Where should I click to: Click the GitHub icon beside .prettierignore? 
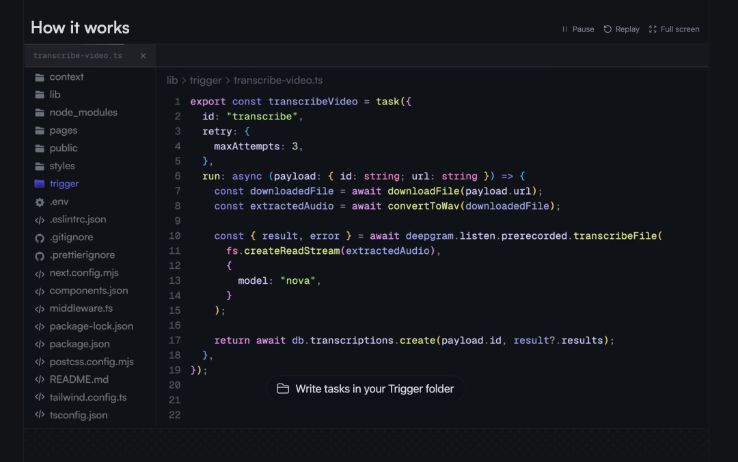(40, 255)
